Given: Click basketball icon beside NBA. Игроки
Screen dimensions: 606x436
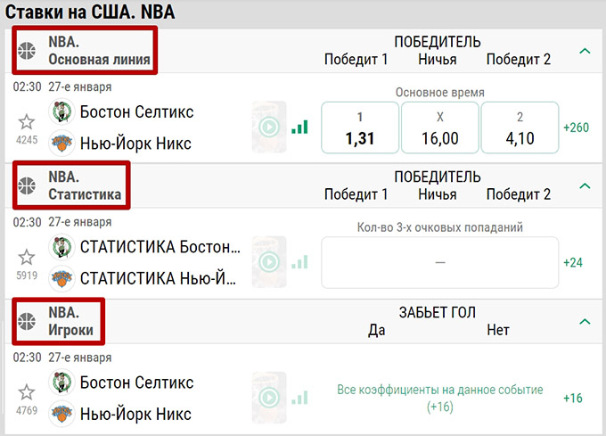Looking at the screenshot, I should coord(27,321).
